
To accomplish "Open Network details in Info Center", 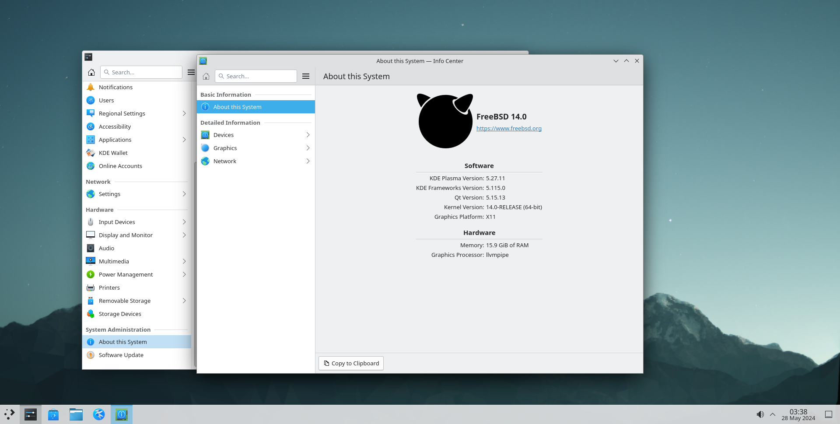I will tap(225, 161).
